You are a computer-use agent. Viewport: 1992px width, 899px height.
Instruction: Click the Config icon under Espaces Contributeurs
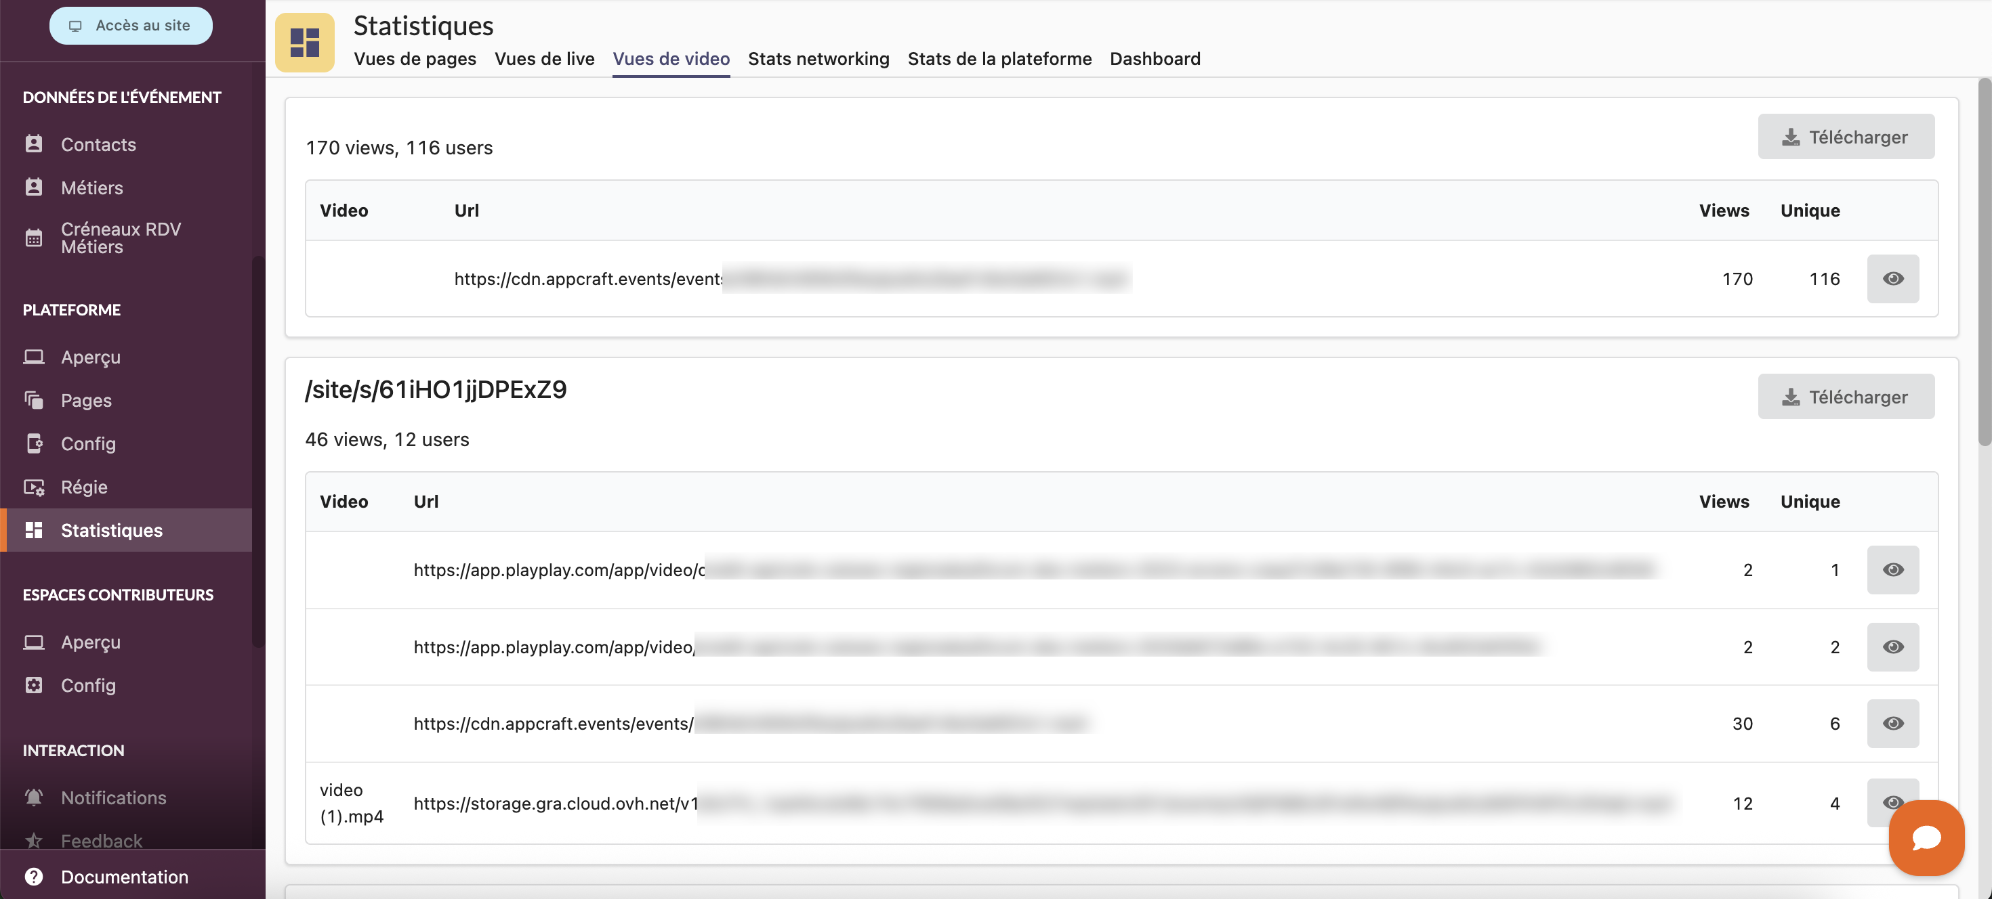pos(33,685)
